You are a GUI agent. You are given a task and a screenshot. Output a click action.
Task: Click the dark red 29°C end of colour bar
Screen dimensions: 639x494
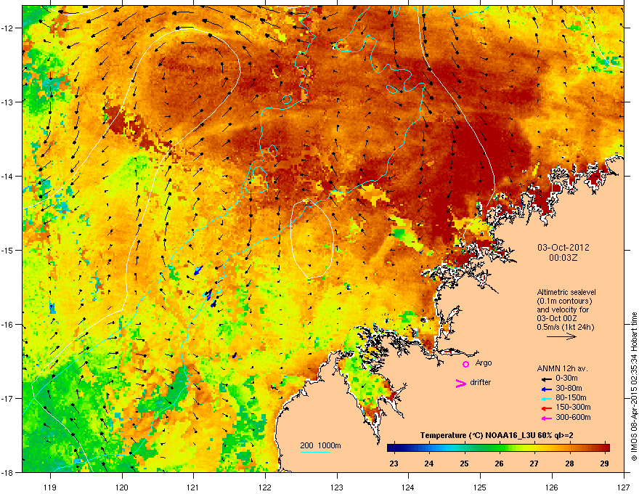[x=604, y=448]
